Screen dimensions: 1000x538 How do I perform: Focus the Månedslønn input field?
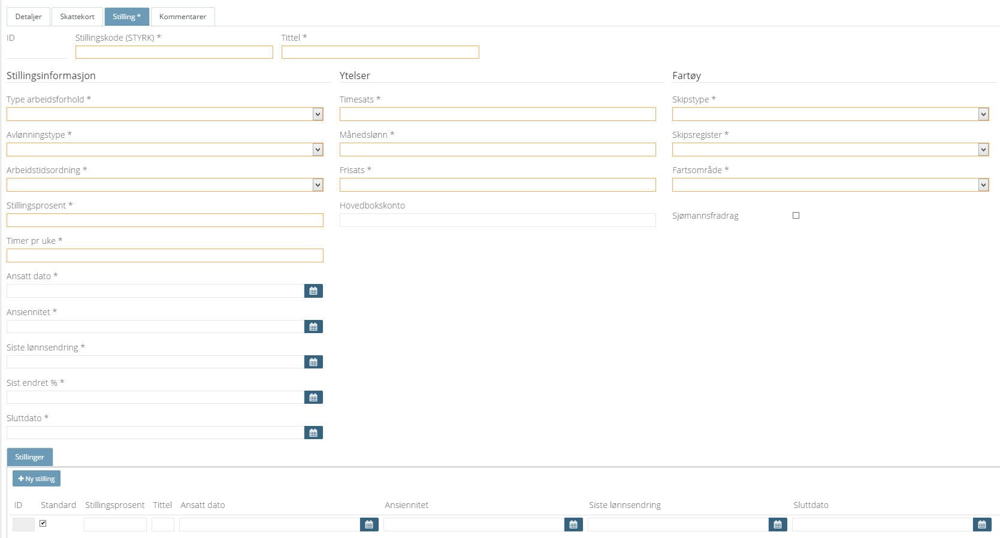click(x=497, y=150)
